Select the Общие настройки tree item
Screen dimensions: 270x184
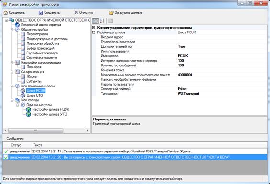click(34, 30)
